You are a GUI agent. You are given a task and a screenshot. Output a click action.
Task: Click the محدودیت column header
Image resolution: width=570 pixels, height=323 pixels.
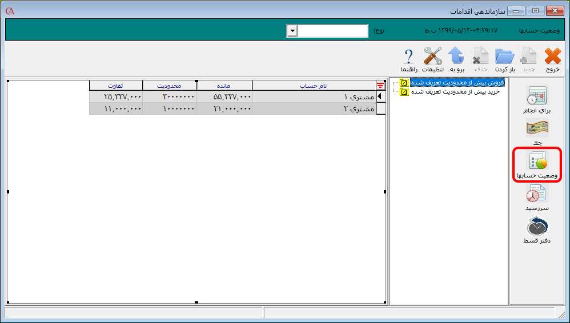pyautogui.click(x=169, y=86)
